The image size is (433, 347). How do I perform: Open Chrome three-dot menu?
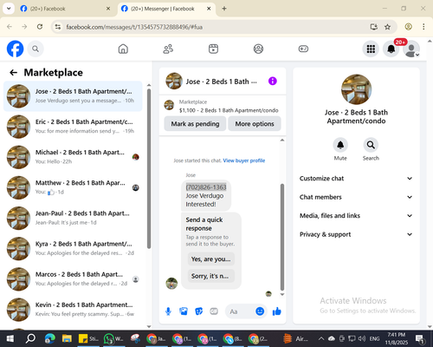click(423, 27)
